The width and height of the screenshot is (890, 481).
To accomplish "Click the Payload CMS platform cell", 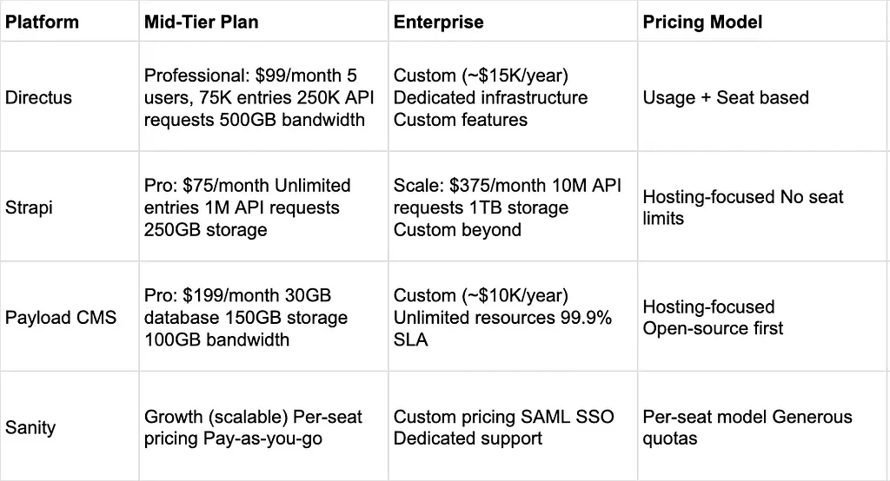I will pyautogui.click(x=61, y=318).
